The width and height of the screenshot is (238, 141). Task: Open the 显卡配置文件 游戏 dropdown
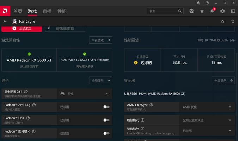pos(85,94)
